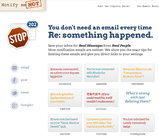Open the Twitter @hotdogsladies favorited card
The image size is (159, 136).
point(65,98)
